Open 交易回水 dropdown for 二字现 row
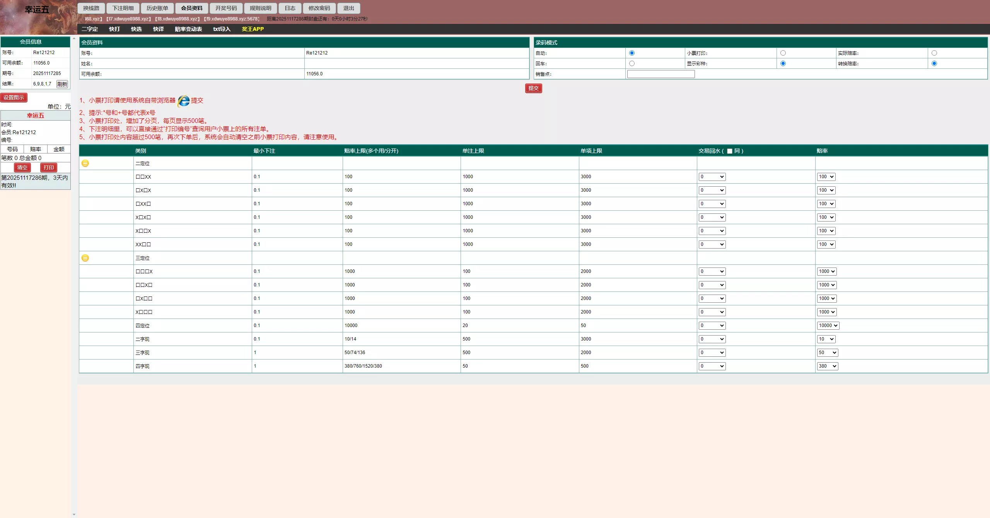The image size is (990, 518). point(712,339)
